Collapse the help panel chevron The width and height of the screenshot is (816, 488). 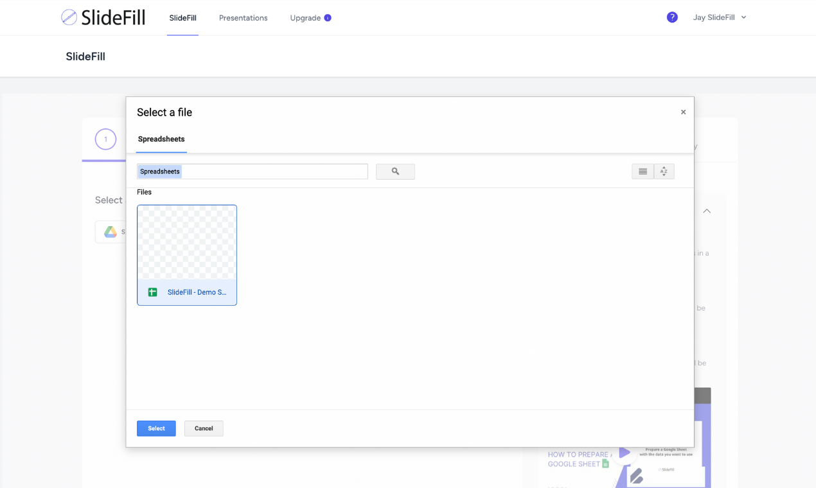click(x=707, y=211)
